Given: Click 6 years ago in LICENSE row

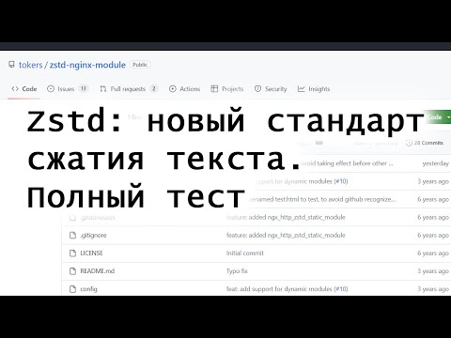Looking at the screenshot, I should 433,253.
